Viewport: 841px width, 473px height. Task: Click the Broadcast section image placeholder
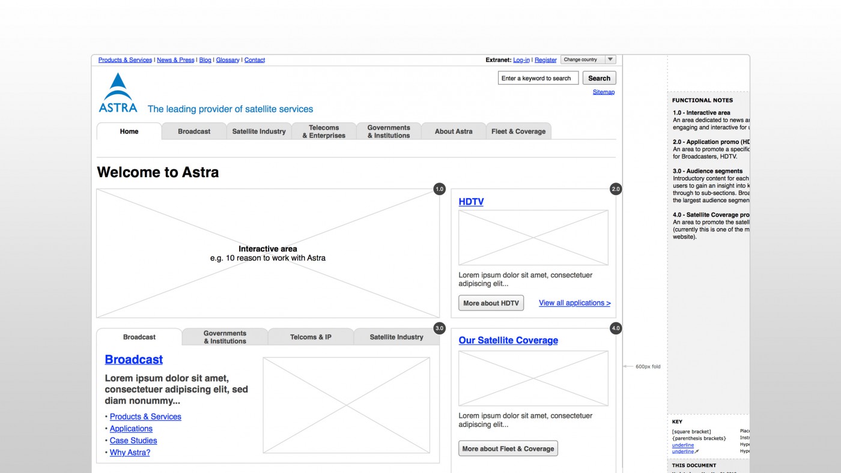pos(347,405)
